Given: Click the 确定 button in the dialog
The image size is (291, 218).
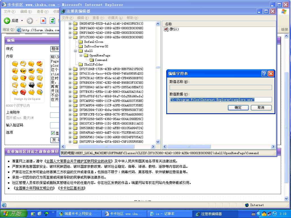Looking at the screenshot, I should (x=238, y=108).
